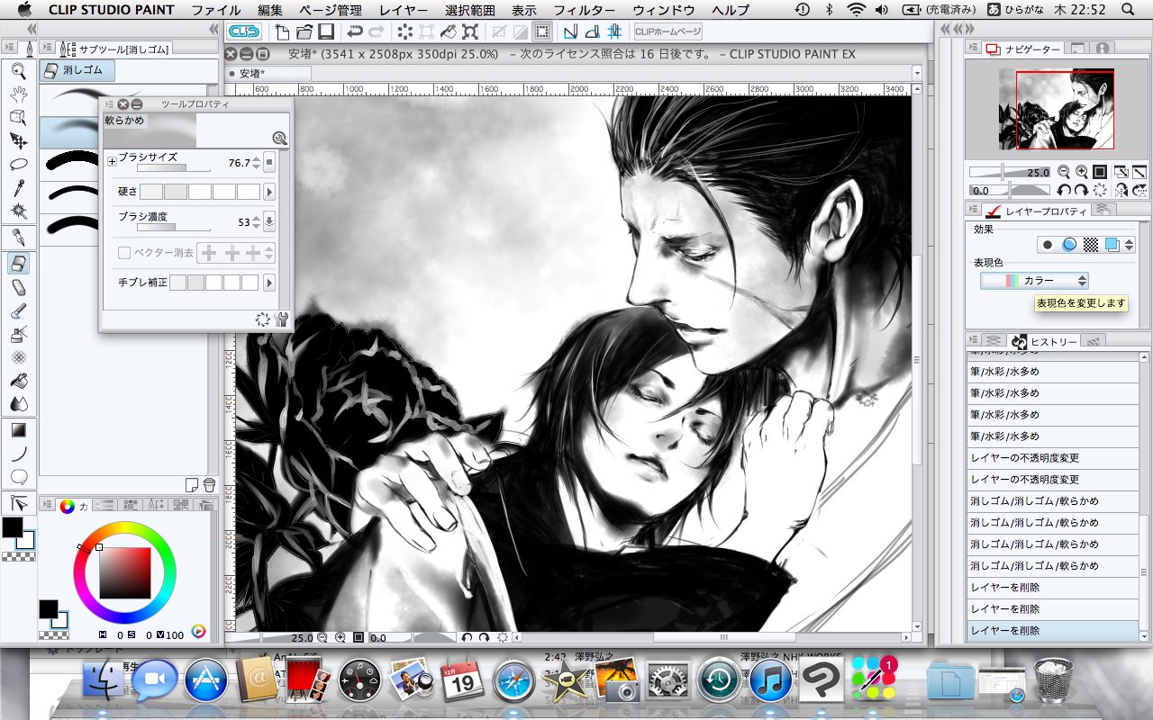1153x720 pixels.
Task: Reset canvas rotation in the Navigator
Action: (1100, 191)
